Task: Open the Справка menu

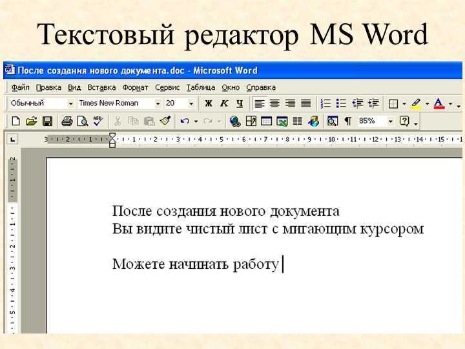Action: pyautogui.click(x=261, y=87)
